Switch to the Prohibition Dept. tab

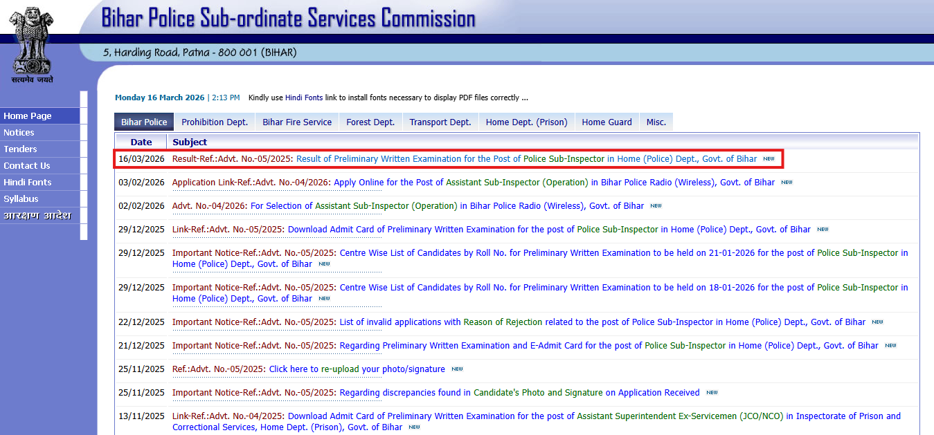[x=214, y=121]
